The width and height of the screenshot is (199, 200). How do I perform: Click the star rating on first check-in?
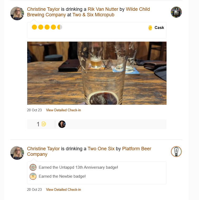pyautogui.click(x=47, y=27)
